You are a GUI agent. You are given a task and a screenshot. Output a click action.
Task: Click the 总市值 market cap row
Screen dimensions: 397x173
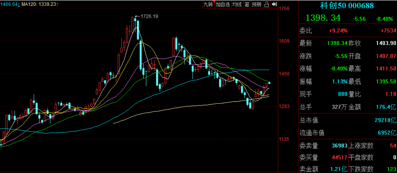point(348,120)
